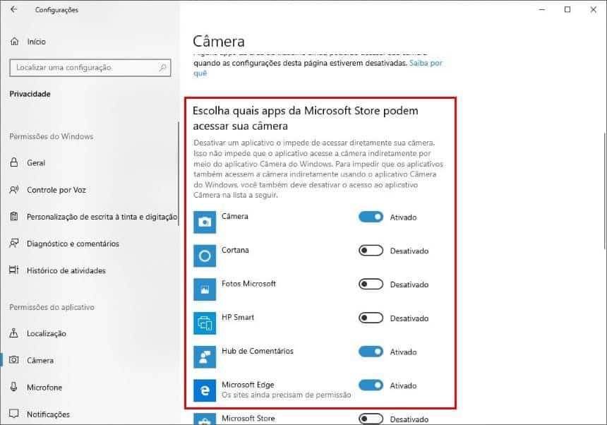The height and width of the screenshot is (425, 607).
Task: Go back using the arrow icon
Action: point(14,9)
